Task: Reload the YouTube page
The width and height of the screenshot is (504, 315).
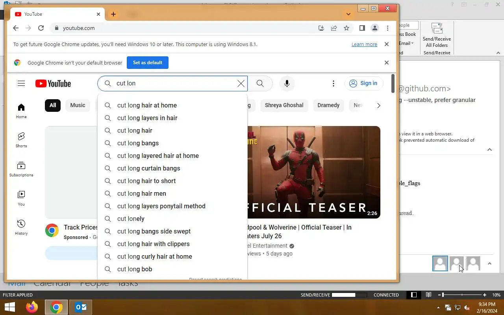Action: (41, 28)
